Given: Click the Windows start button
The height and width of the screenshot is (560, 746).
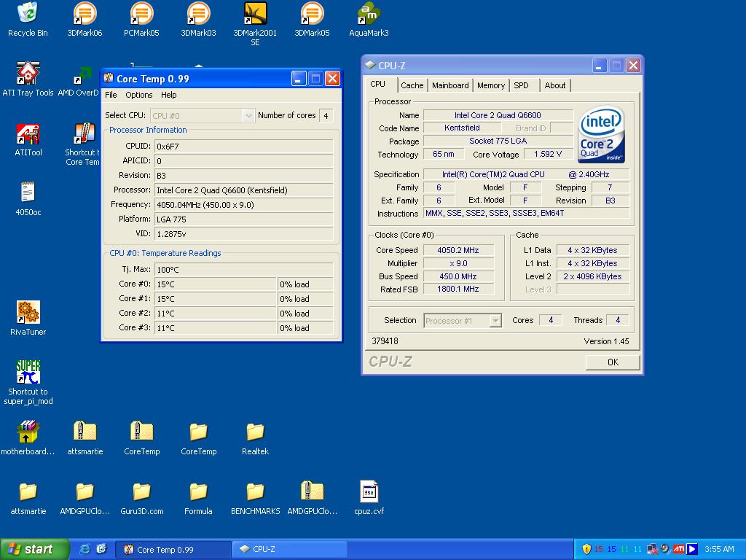Looking at the screenshot, I should (34, 549).
